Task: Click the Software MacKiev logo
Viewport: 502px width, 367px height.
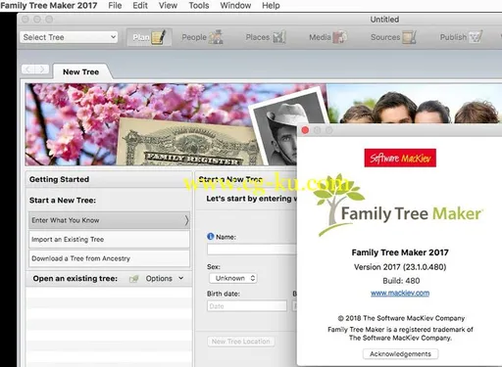Action: [400, 158]
